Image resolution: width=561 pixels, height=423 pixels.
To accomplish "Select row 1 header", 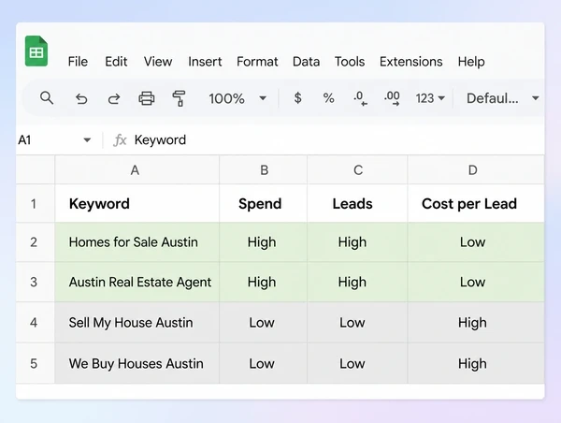I will tap(36, 204).
